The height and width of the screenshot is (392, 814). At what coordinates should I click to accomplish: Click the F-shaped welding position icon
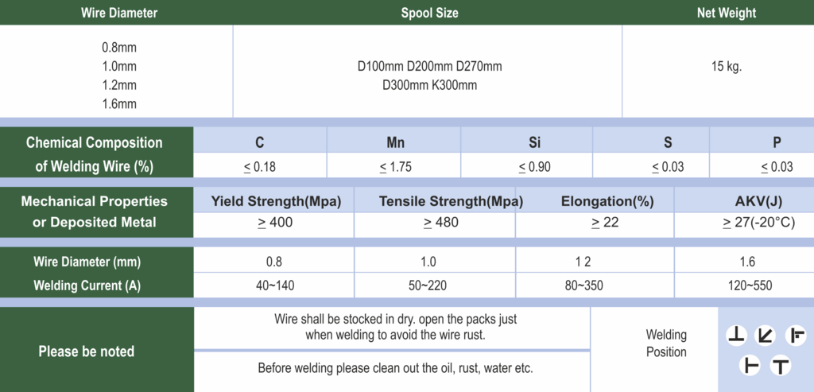pos(795,336)
